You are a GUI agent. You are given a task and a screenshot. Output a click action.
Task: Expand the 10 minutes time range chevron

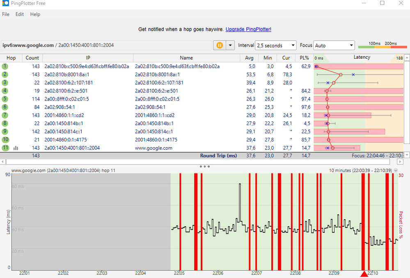tap(396, 170)
